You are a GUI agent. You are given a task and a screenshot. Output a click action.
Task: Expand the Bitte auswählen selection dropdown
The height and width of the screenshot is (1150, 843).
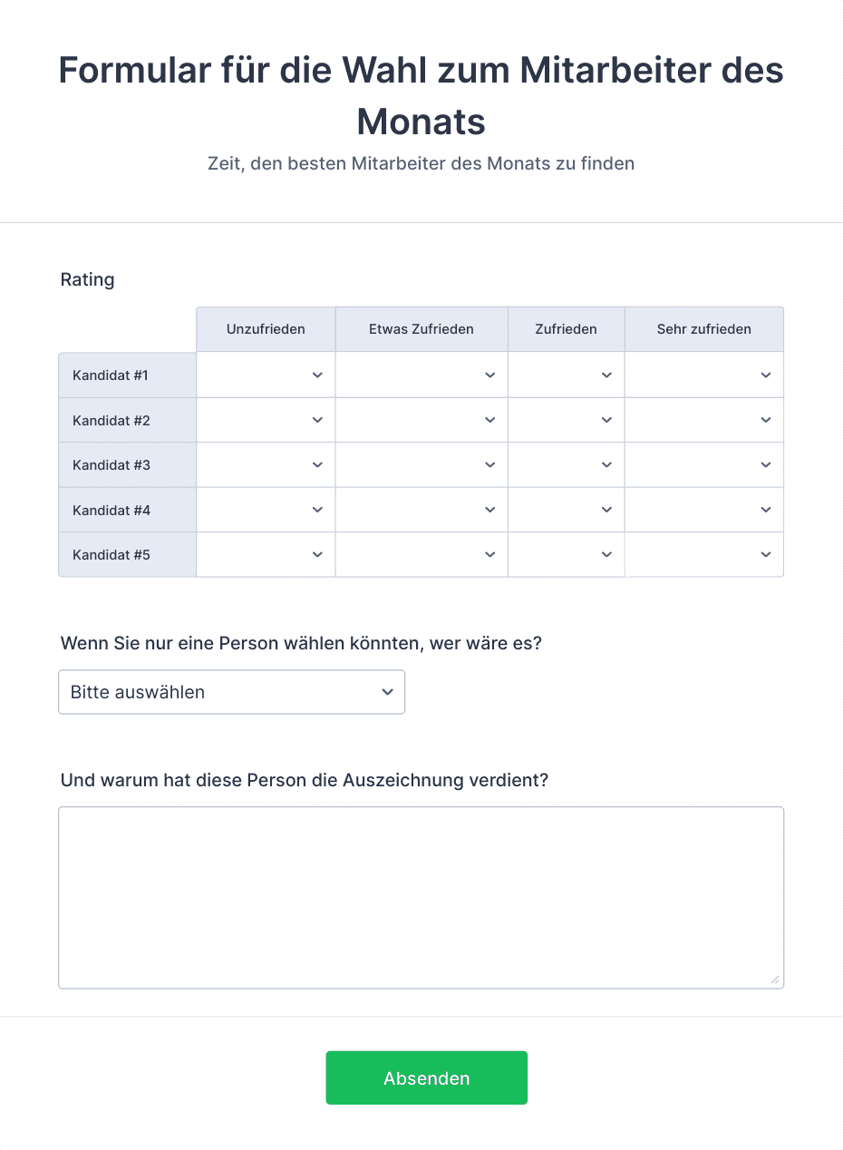point(231,691)
